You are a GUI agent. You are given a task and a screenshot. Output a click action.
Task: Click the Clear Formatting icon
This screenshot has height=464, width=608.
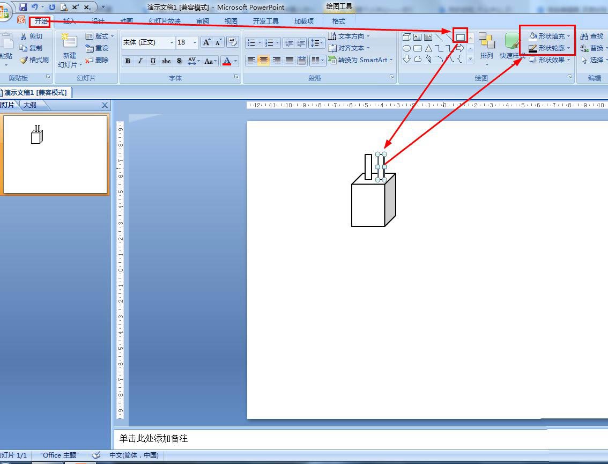[233, 42]
